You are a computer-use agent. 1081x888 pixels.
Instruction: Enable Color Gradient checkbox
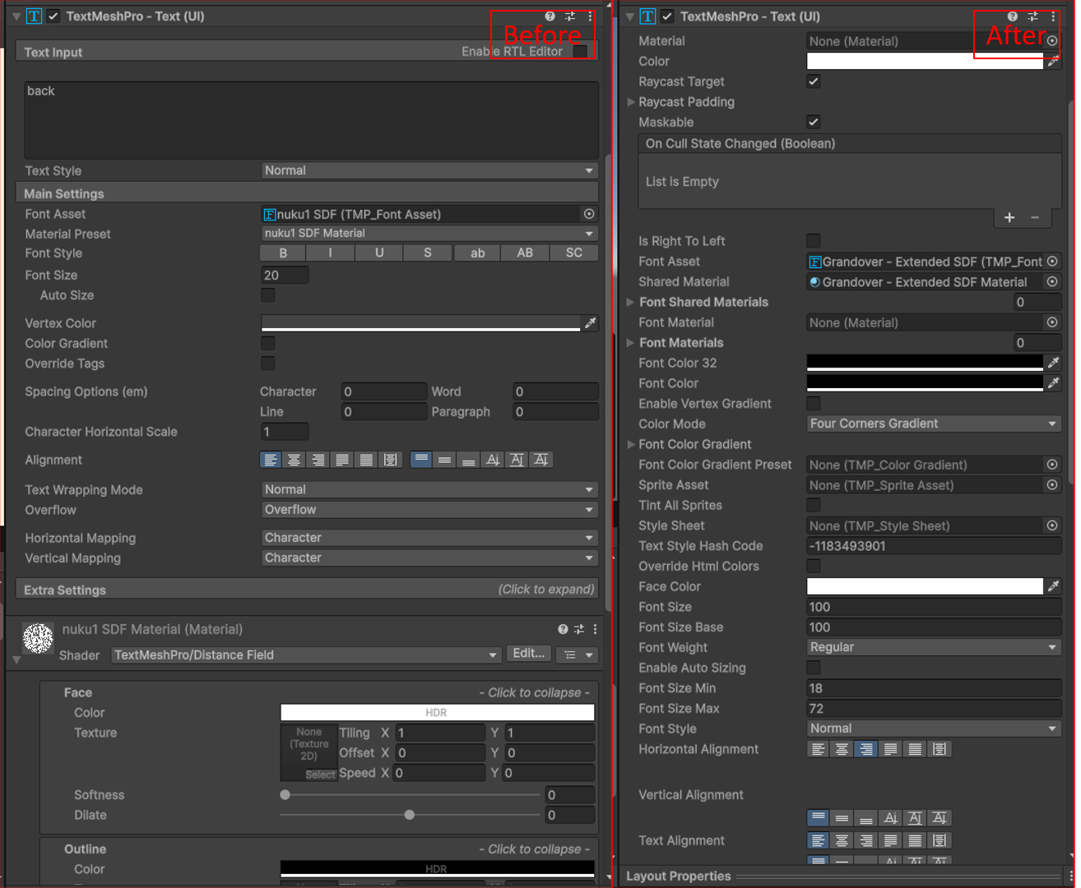pos(268,343)
